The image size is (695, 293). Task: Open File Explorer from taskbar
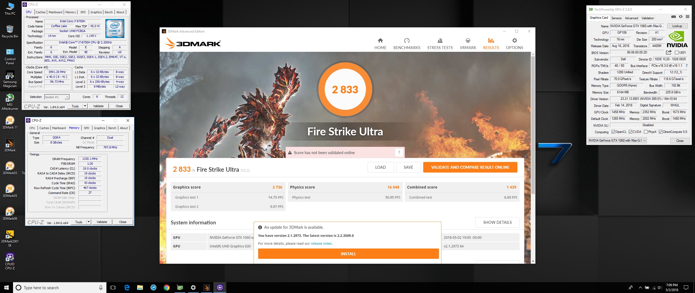140,288
